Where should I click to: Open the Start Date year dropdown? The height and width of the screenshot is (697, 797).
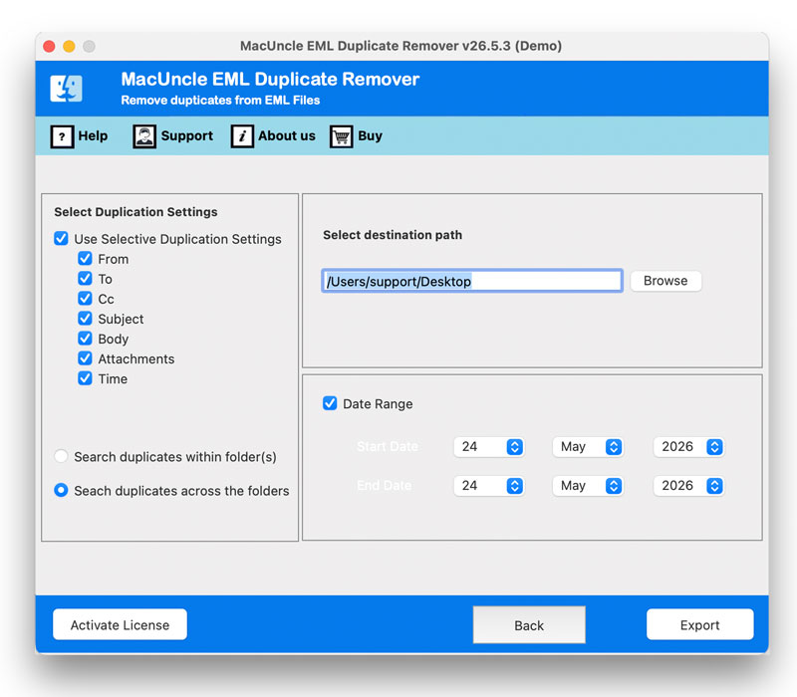click(x=688, y=446)
